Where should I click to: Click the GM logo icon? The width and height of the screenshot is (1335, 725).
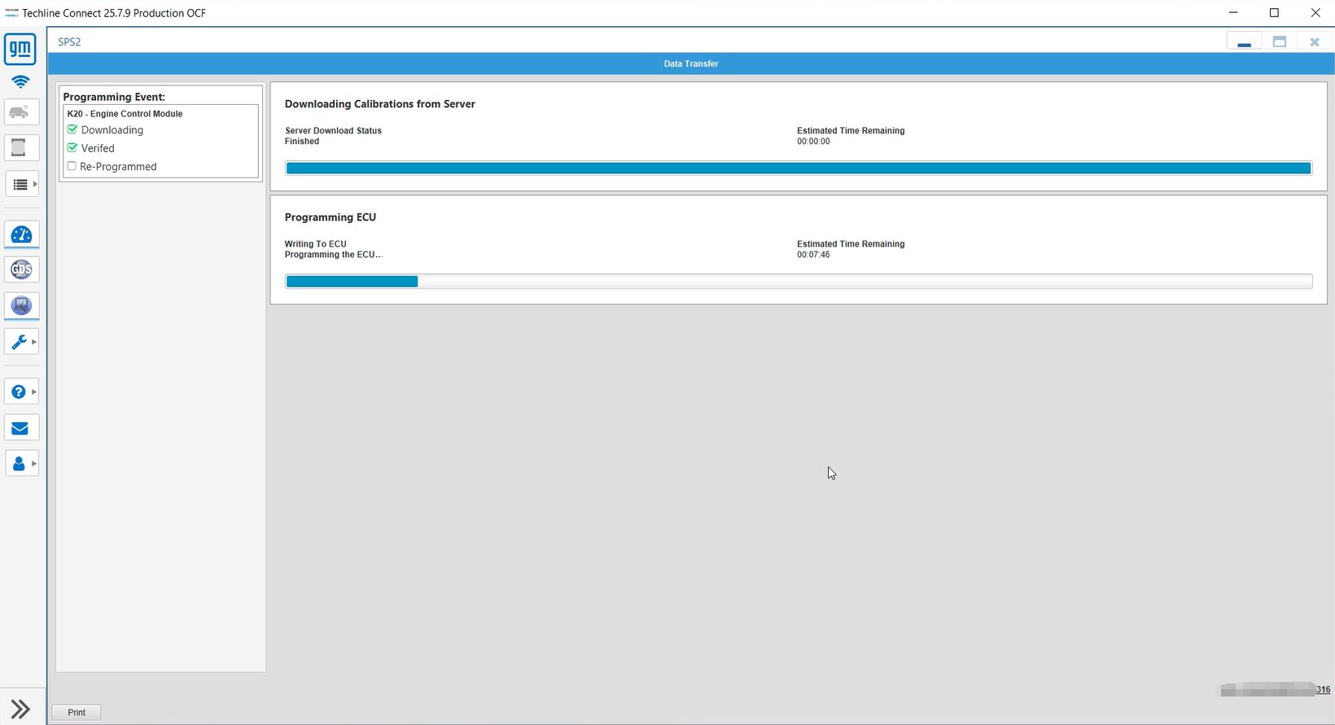click(x=20, y=50)
